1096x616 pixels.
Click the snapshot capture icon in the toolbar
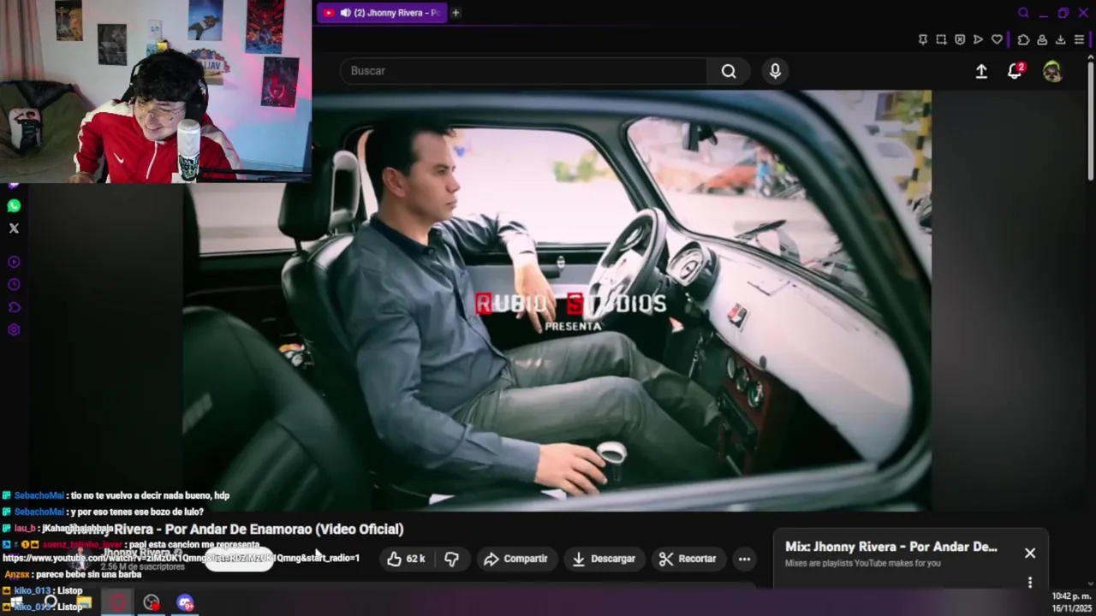(x=941, y=39)
